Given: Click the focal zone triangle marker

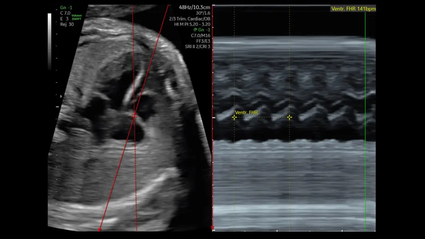Looking at the screenshot, I should pyautogui.click(x=61, y=96).
